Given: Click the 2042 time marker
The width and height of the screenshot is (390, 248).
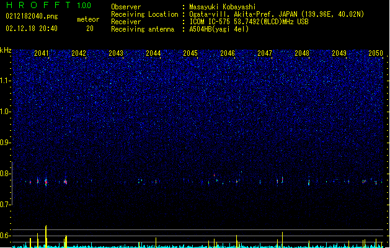Looking at the screenshot, I should (x=79, y=53).
